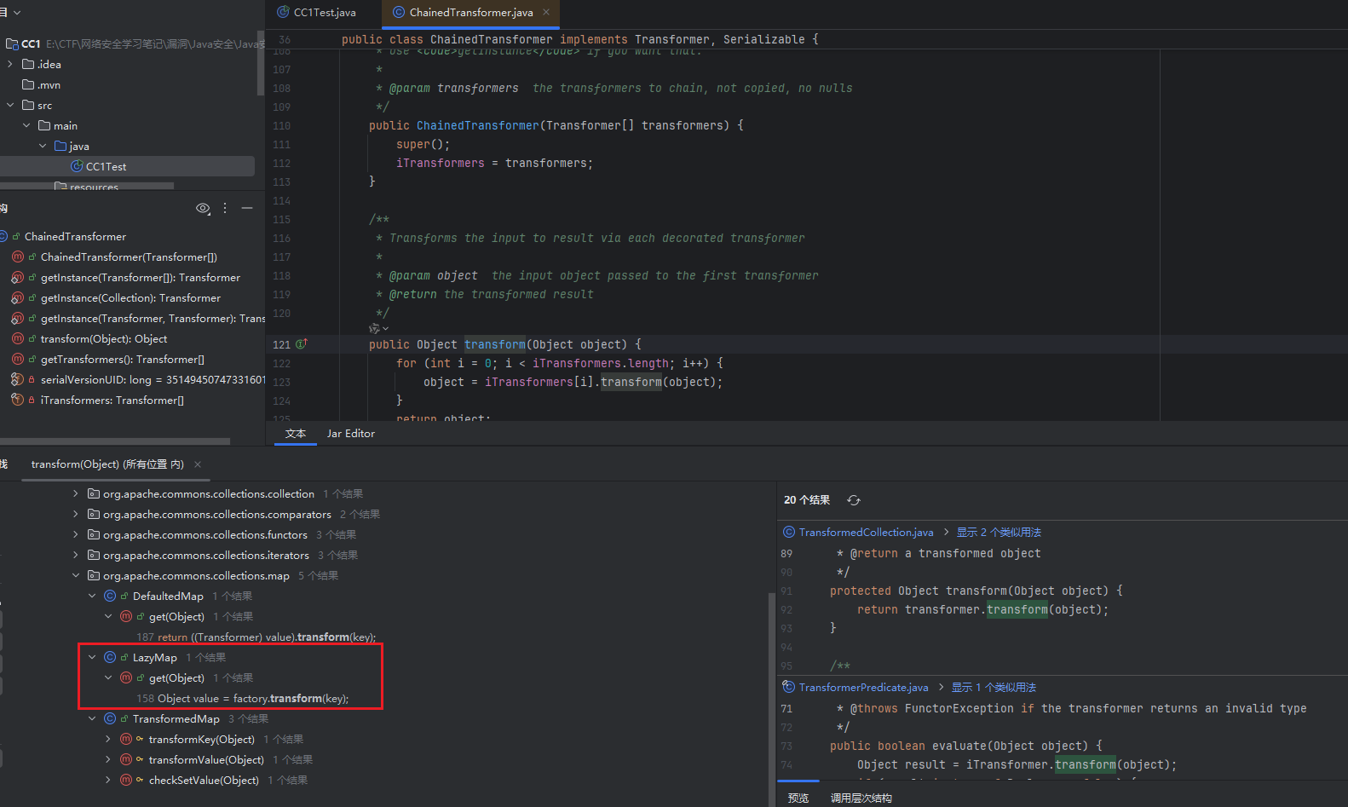The image size is (1348, 807).
Task: Click the 显示 2 个类似用法 link
Action: [x=998, y=533]
